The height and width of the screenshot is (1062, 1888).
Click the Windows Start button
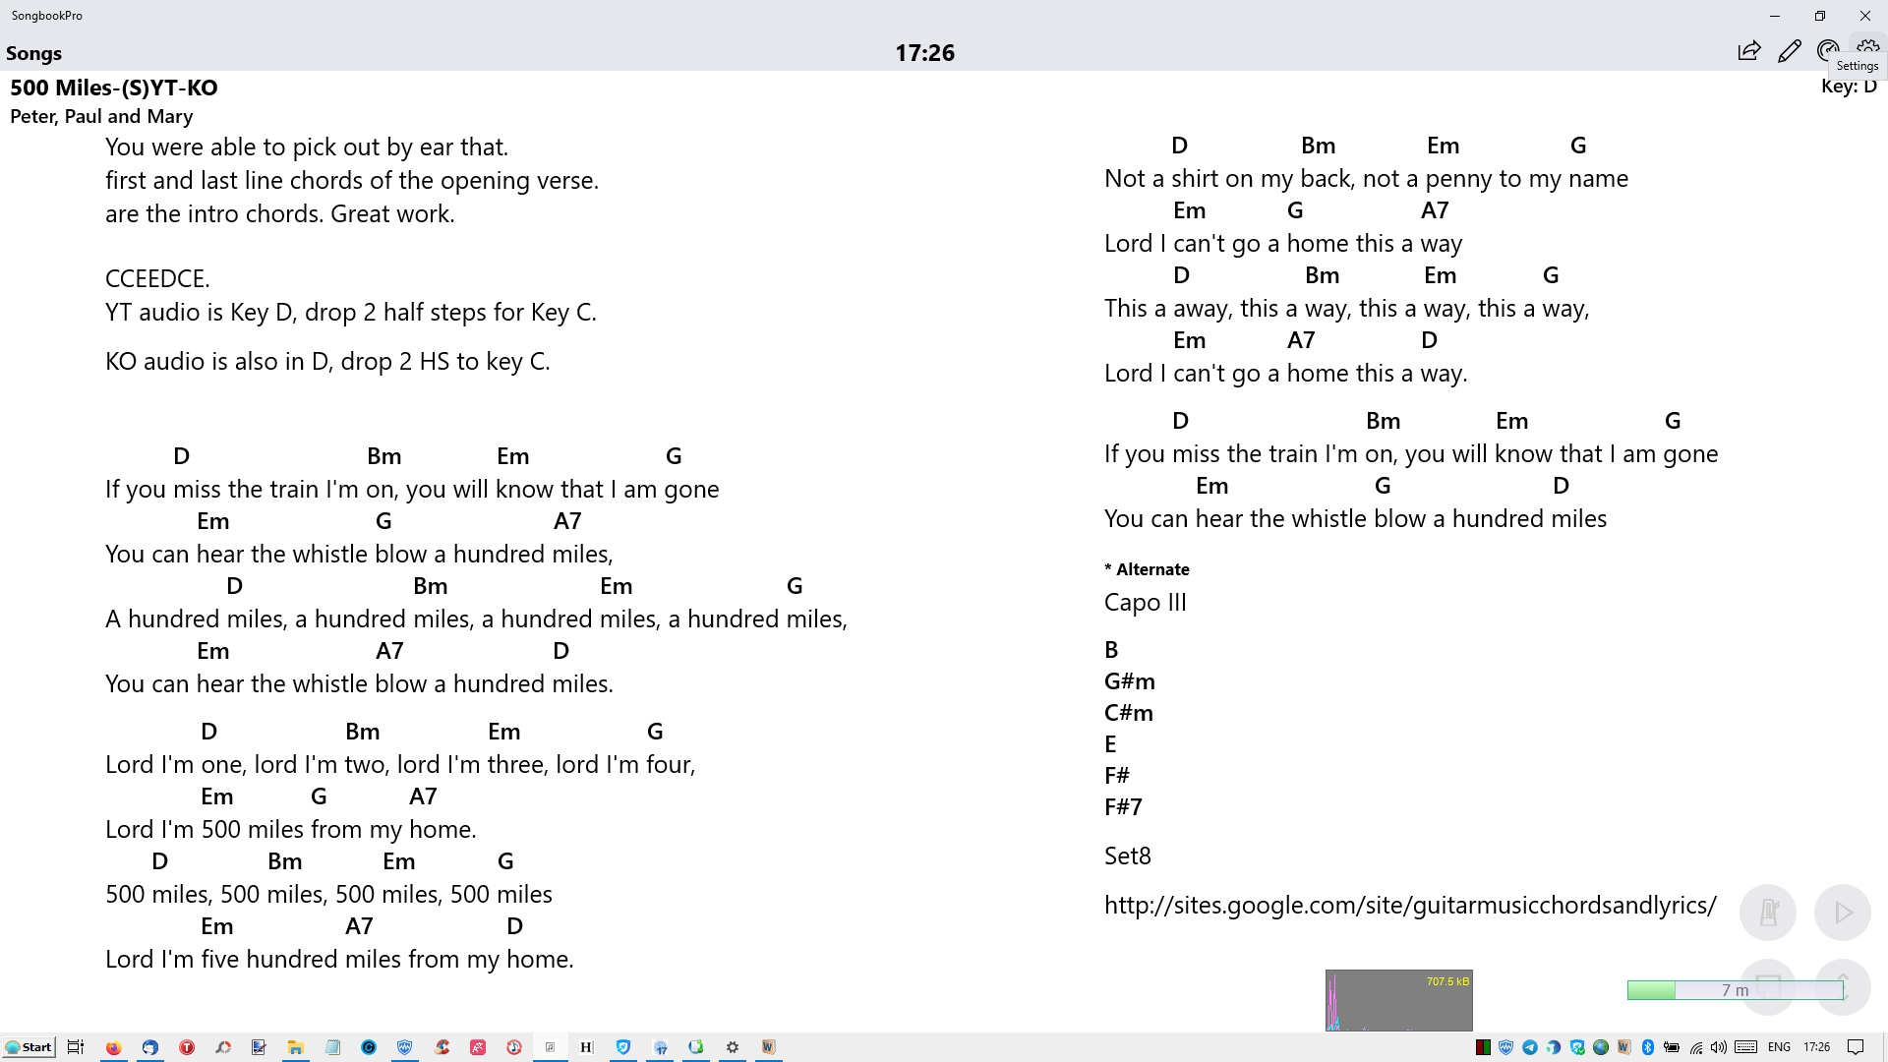(x=29, y=1047)
